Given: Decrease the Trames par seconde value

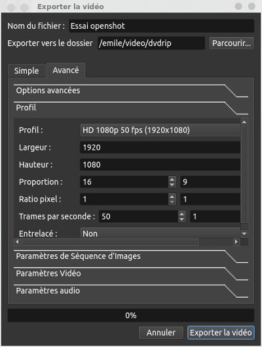Looking at the screenshot, I should tap(181, 219).
